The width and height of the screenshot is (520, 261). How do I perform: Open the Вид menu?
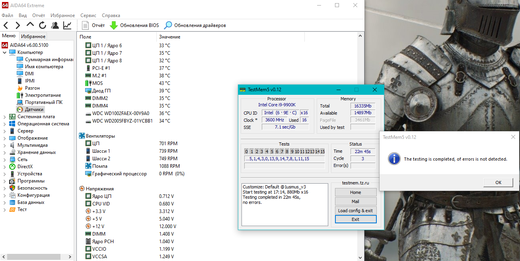click(x=23, y=15)
